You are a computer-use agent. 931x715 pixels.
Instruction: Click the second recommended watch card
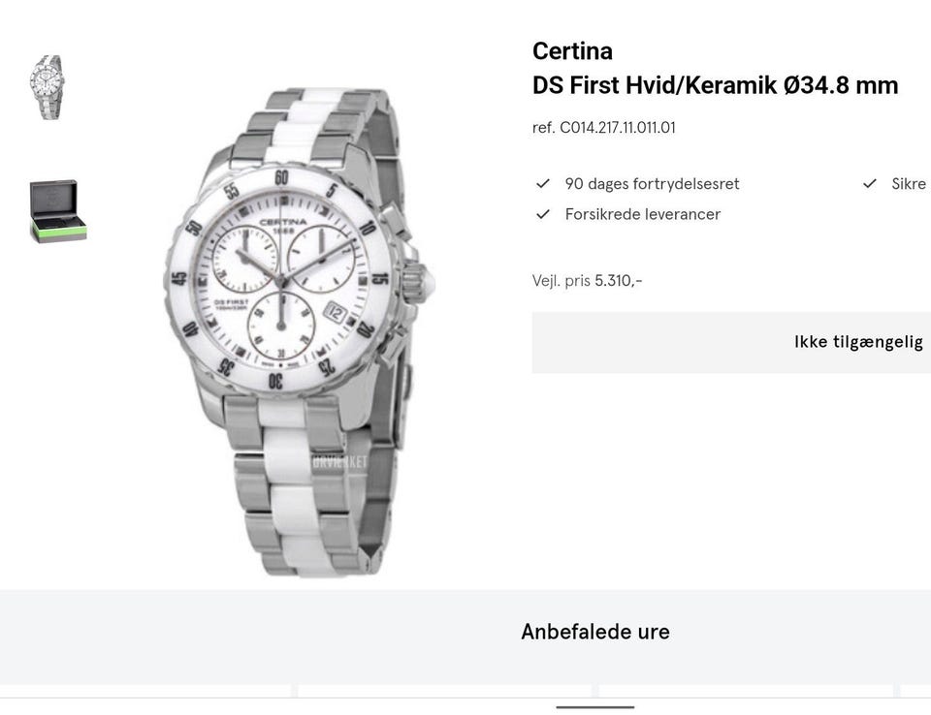(x=445, y=691)
